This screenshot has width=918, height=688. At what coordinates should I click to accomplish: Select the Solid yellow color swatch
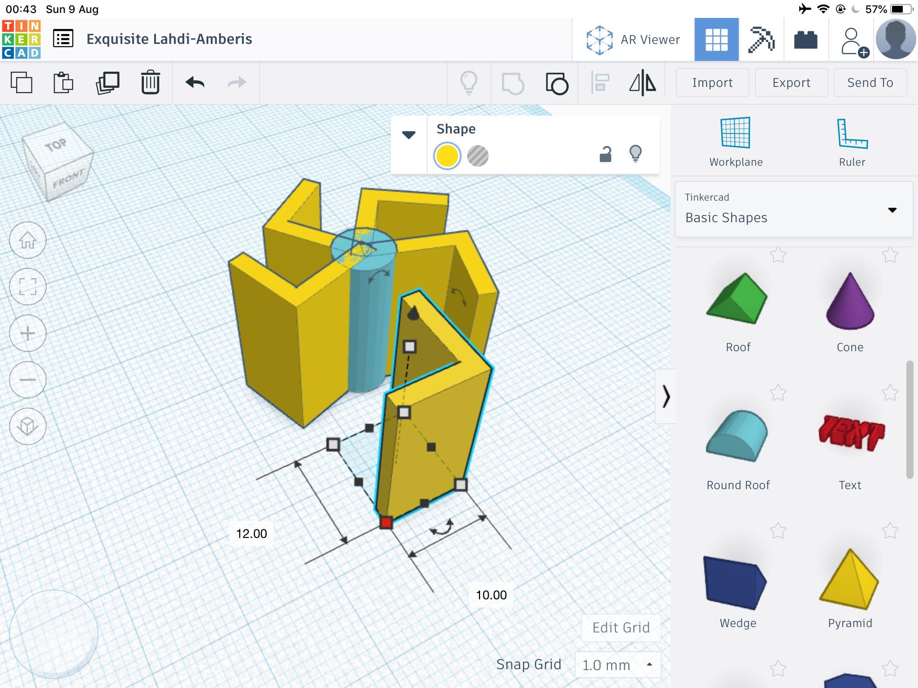pyautogui.click(x=447, y=156)
